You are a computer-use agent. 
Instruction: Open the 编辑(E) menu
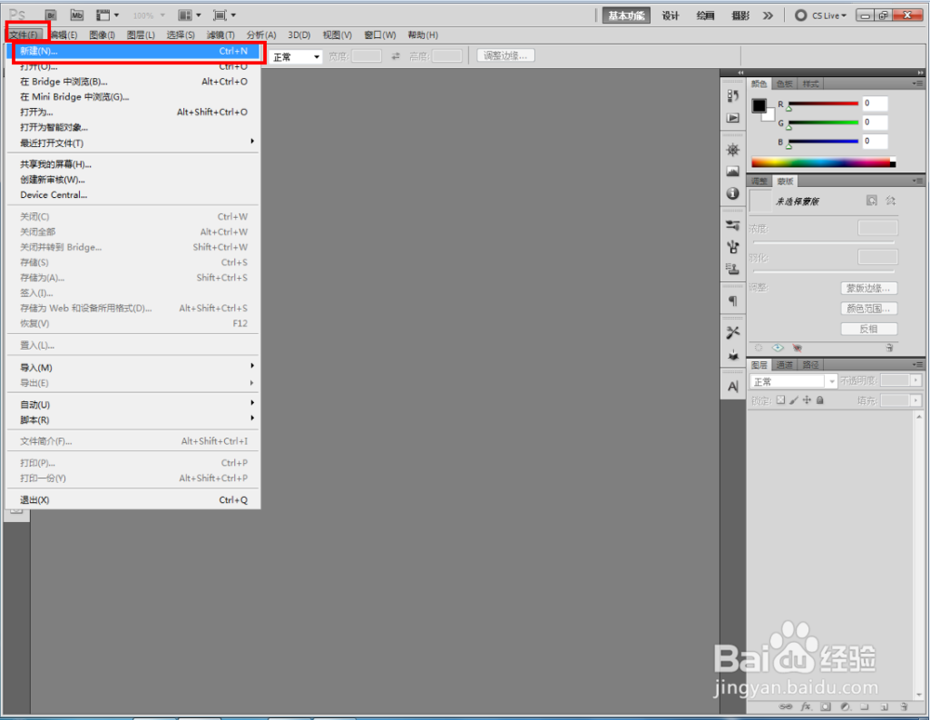point(64,35)
